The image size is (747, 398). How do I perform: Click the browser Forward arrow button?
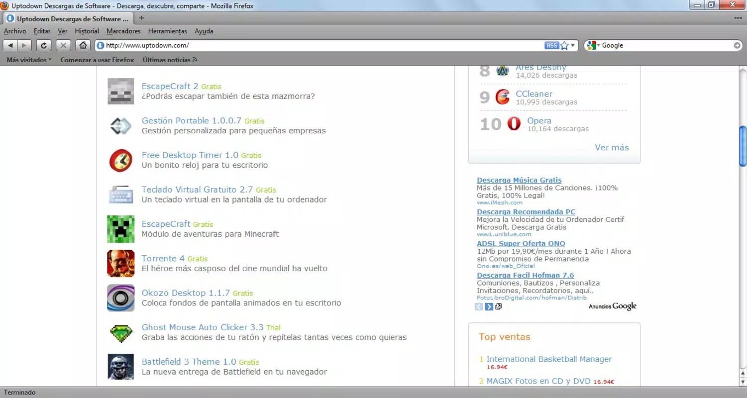(x=25, y=45)
